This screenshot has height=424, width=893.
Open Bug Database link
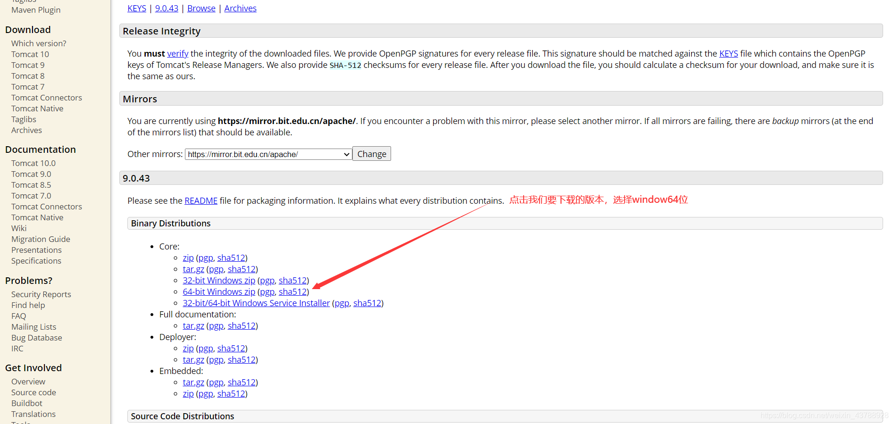point(37,338)
